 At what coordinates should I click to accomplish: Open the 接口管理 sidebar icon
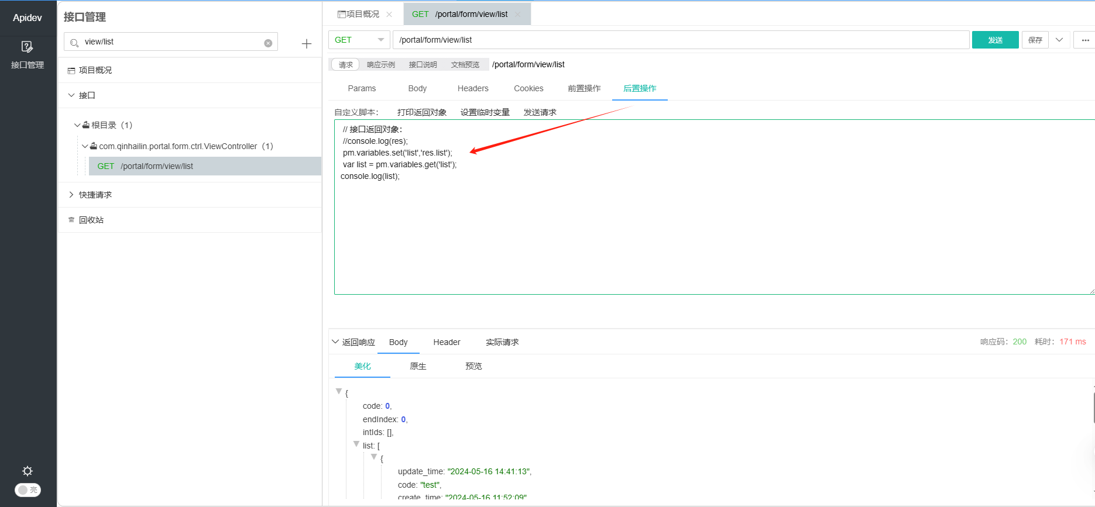point(27,54)
